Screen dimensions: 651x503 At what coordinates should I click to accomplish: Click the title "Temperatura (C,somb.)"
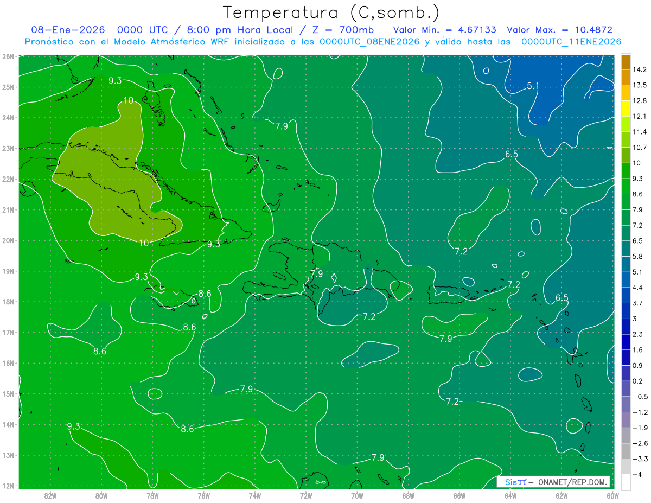(331, 12)
